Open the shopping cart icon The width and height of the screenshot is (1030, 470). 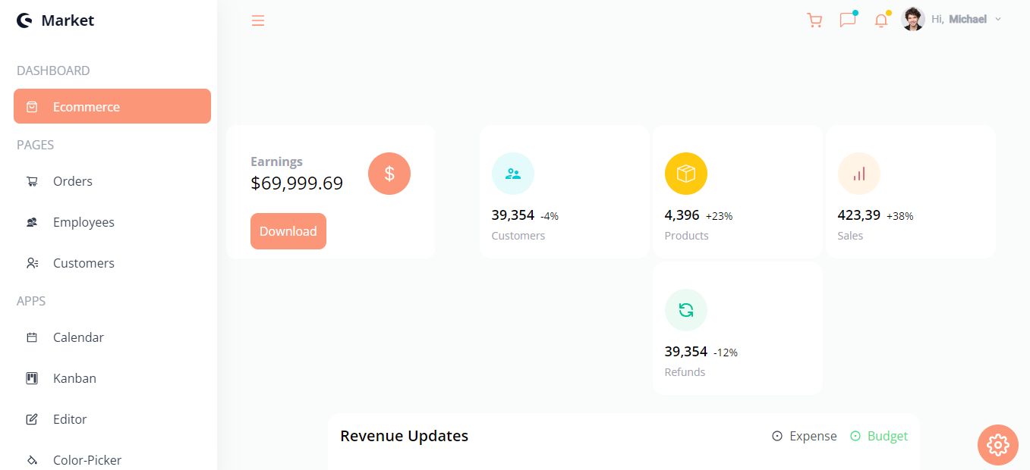click(814, 20)
